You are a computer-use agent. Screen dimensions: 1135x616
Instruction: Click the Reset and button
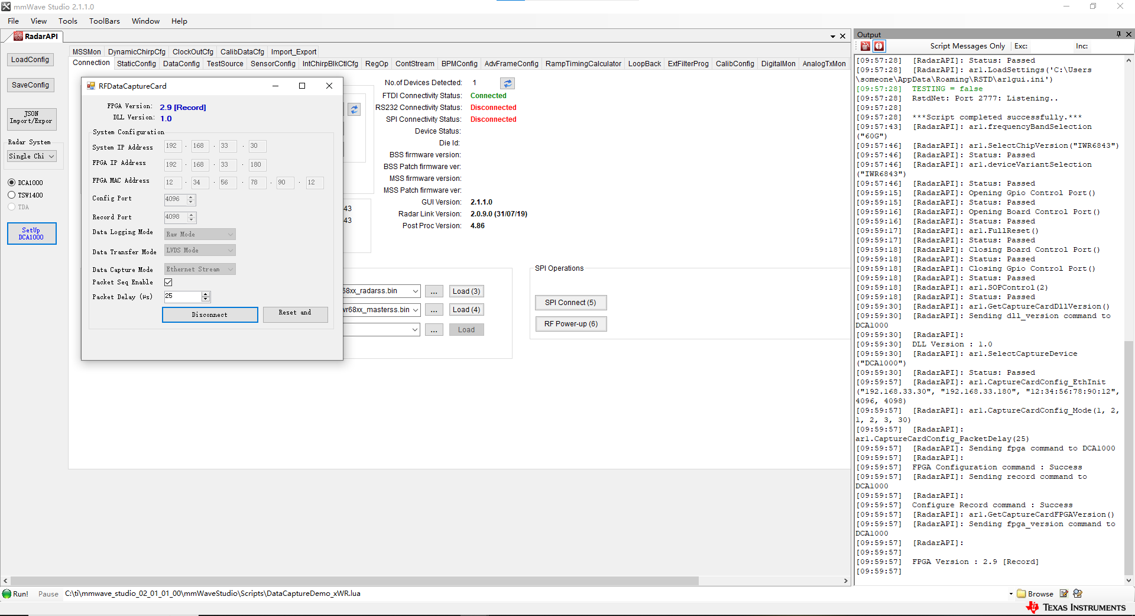295,315
